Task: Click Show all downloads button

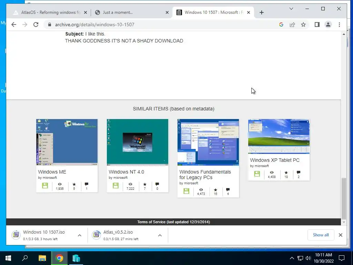Action: tap(321, 235)
